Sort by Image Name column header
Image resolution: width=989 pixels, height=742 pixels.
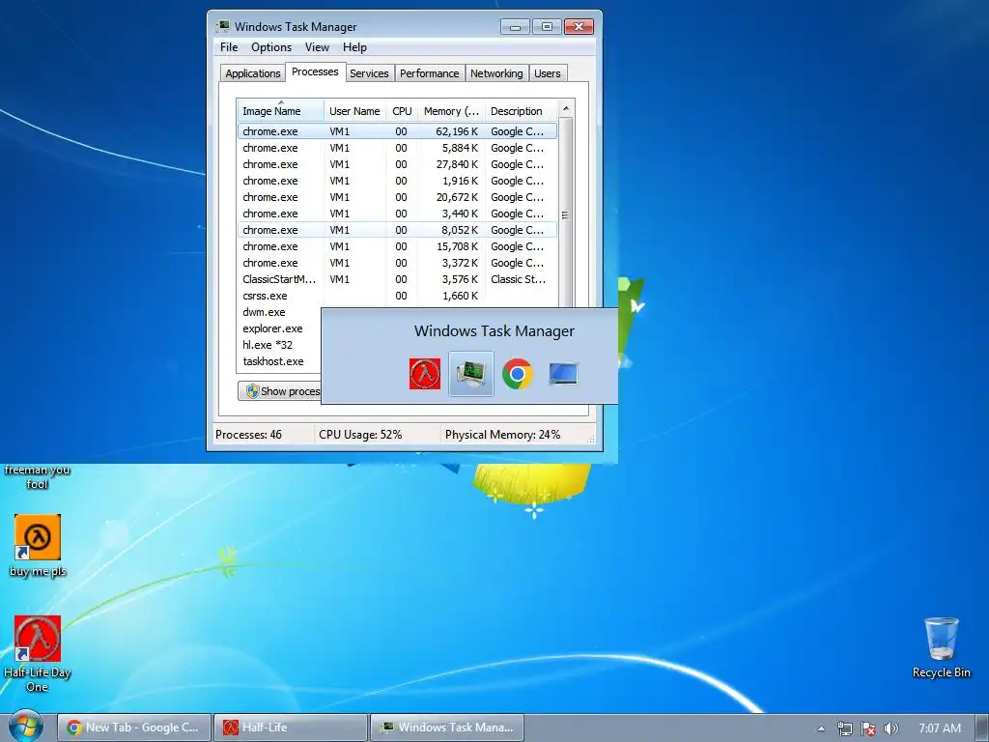coord(281,111)
